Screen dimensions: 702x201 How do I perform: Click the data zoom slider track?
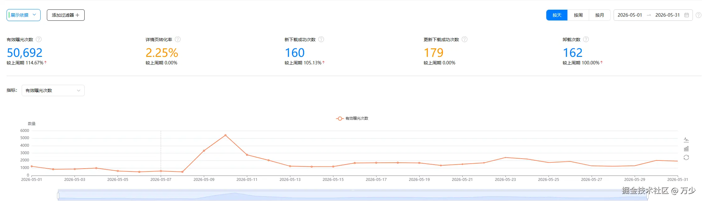353,195
